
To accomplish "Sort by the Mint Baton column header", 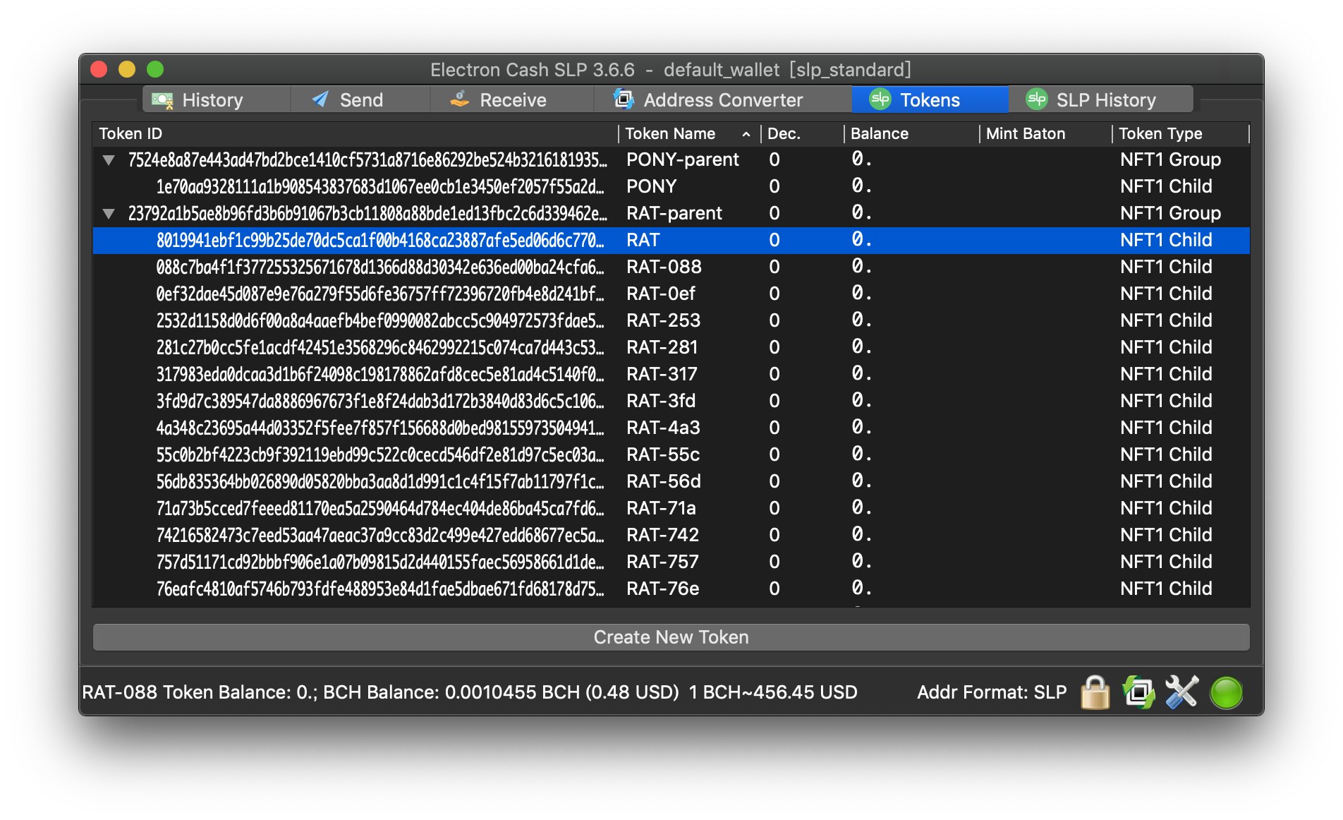I will (x=1045, y=133).
